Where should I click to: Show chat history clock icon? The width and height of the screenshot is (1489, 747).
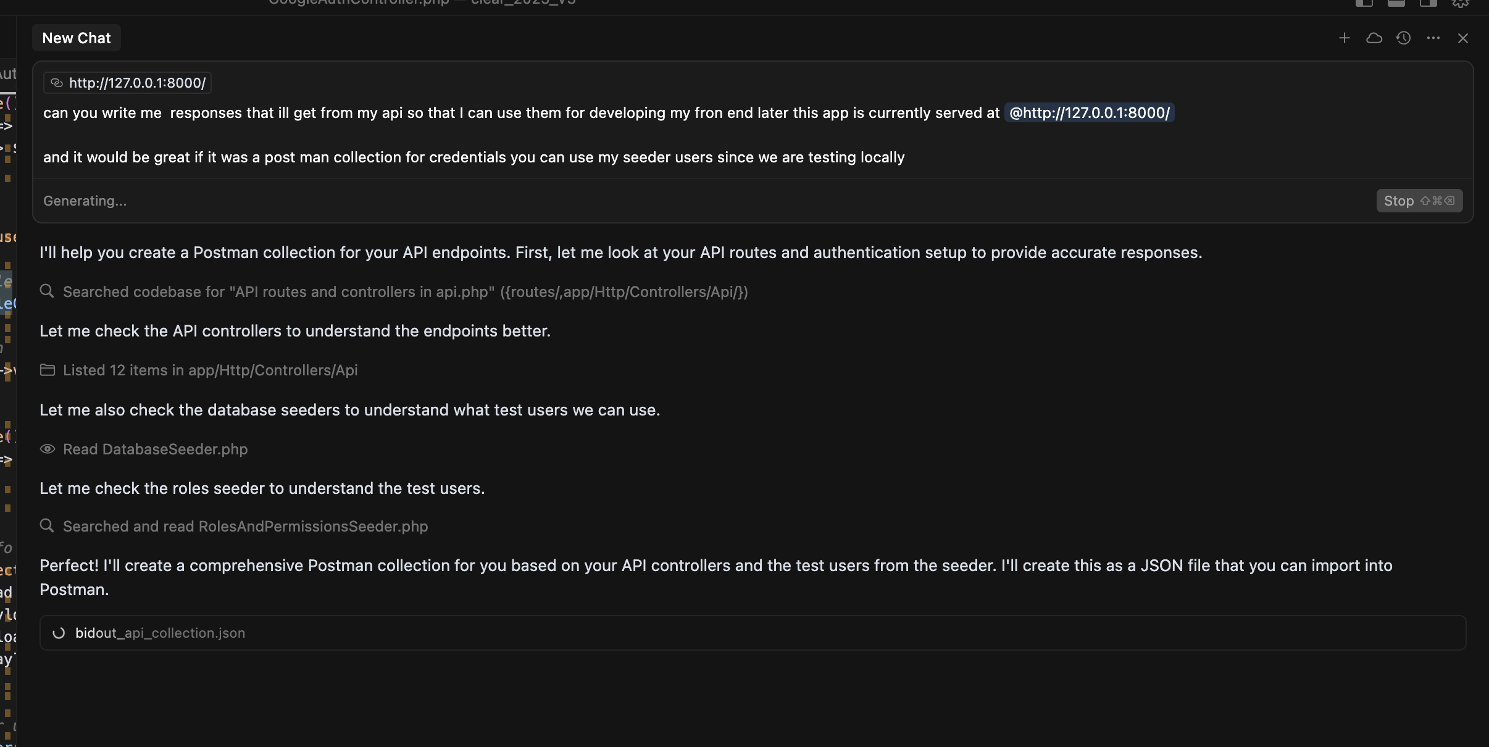click(x=1403, y=38)
